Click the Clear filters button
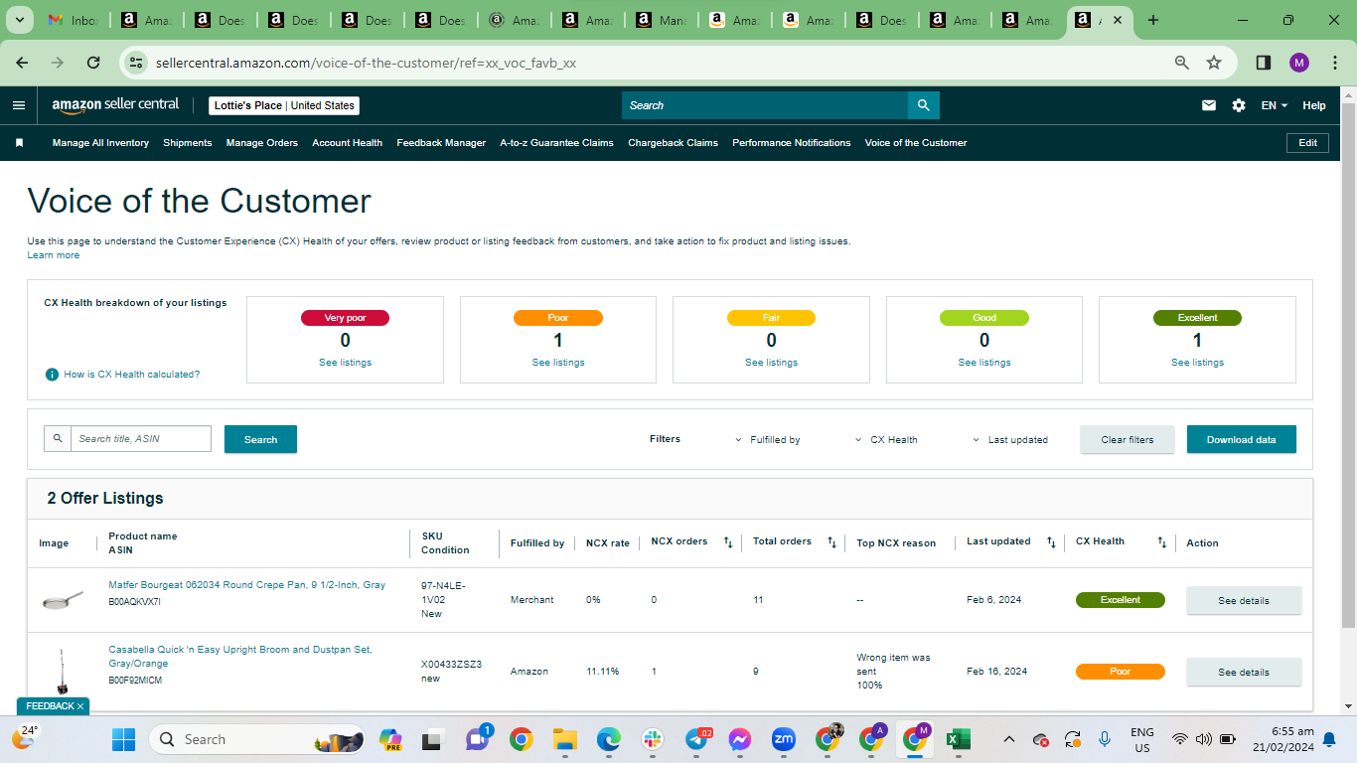Image resolution: width=1357 pixels, height=763 pixels. tap(1128, 439)
